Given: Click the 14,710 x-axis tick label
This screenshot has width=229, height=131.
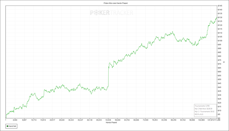Looking at the screenshot, I should (34, 120).
